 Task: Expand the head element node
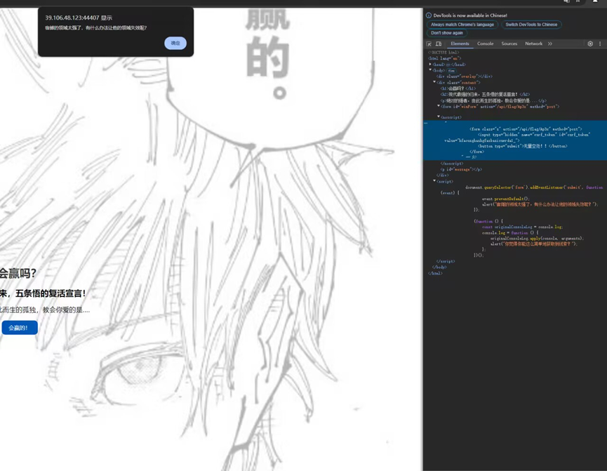[430, 65]
